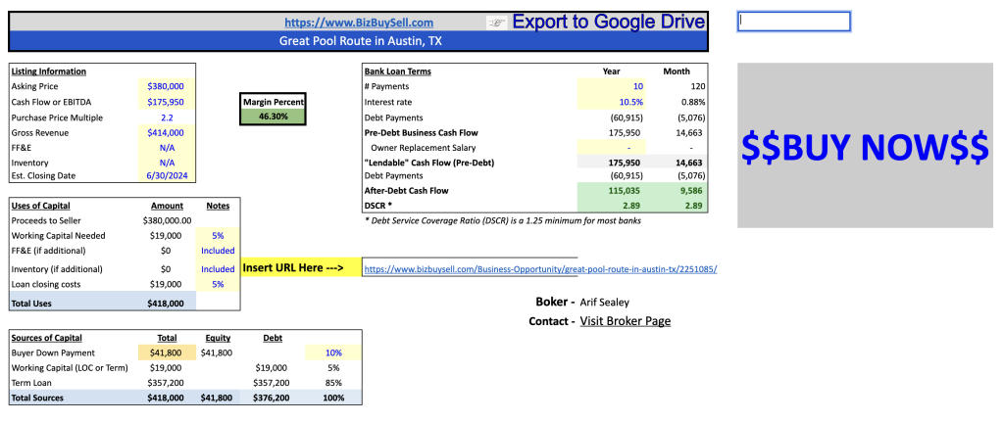Click the pointing hand icon beside Export
1004x423 pixels.
click(x=497, y=22)
